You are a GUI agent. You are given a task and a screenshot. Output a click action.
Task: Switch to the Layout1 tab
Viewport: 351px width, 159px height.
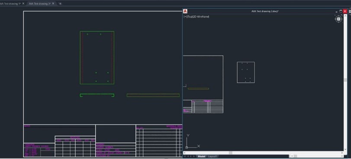213,156
